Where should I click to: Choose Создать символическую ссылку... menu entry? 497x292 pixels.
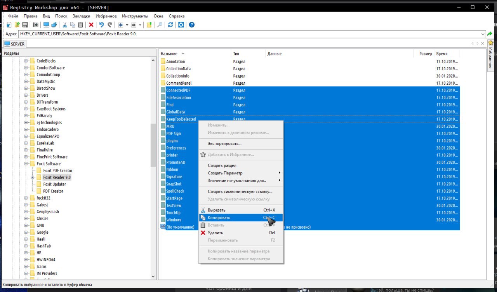241,191
